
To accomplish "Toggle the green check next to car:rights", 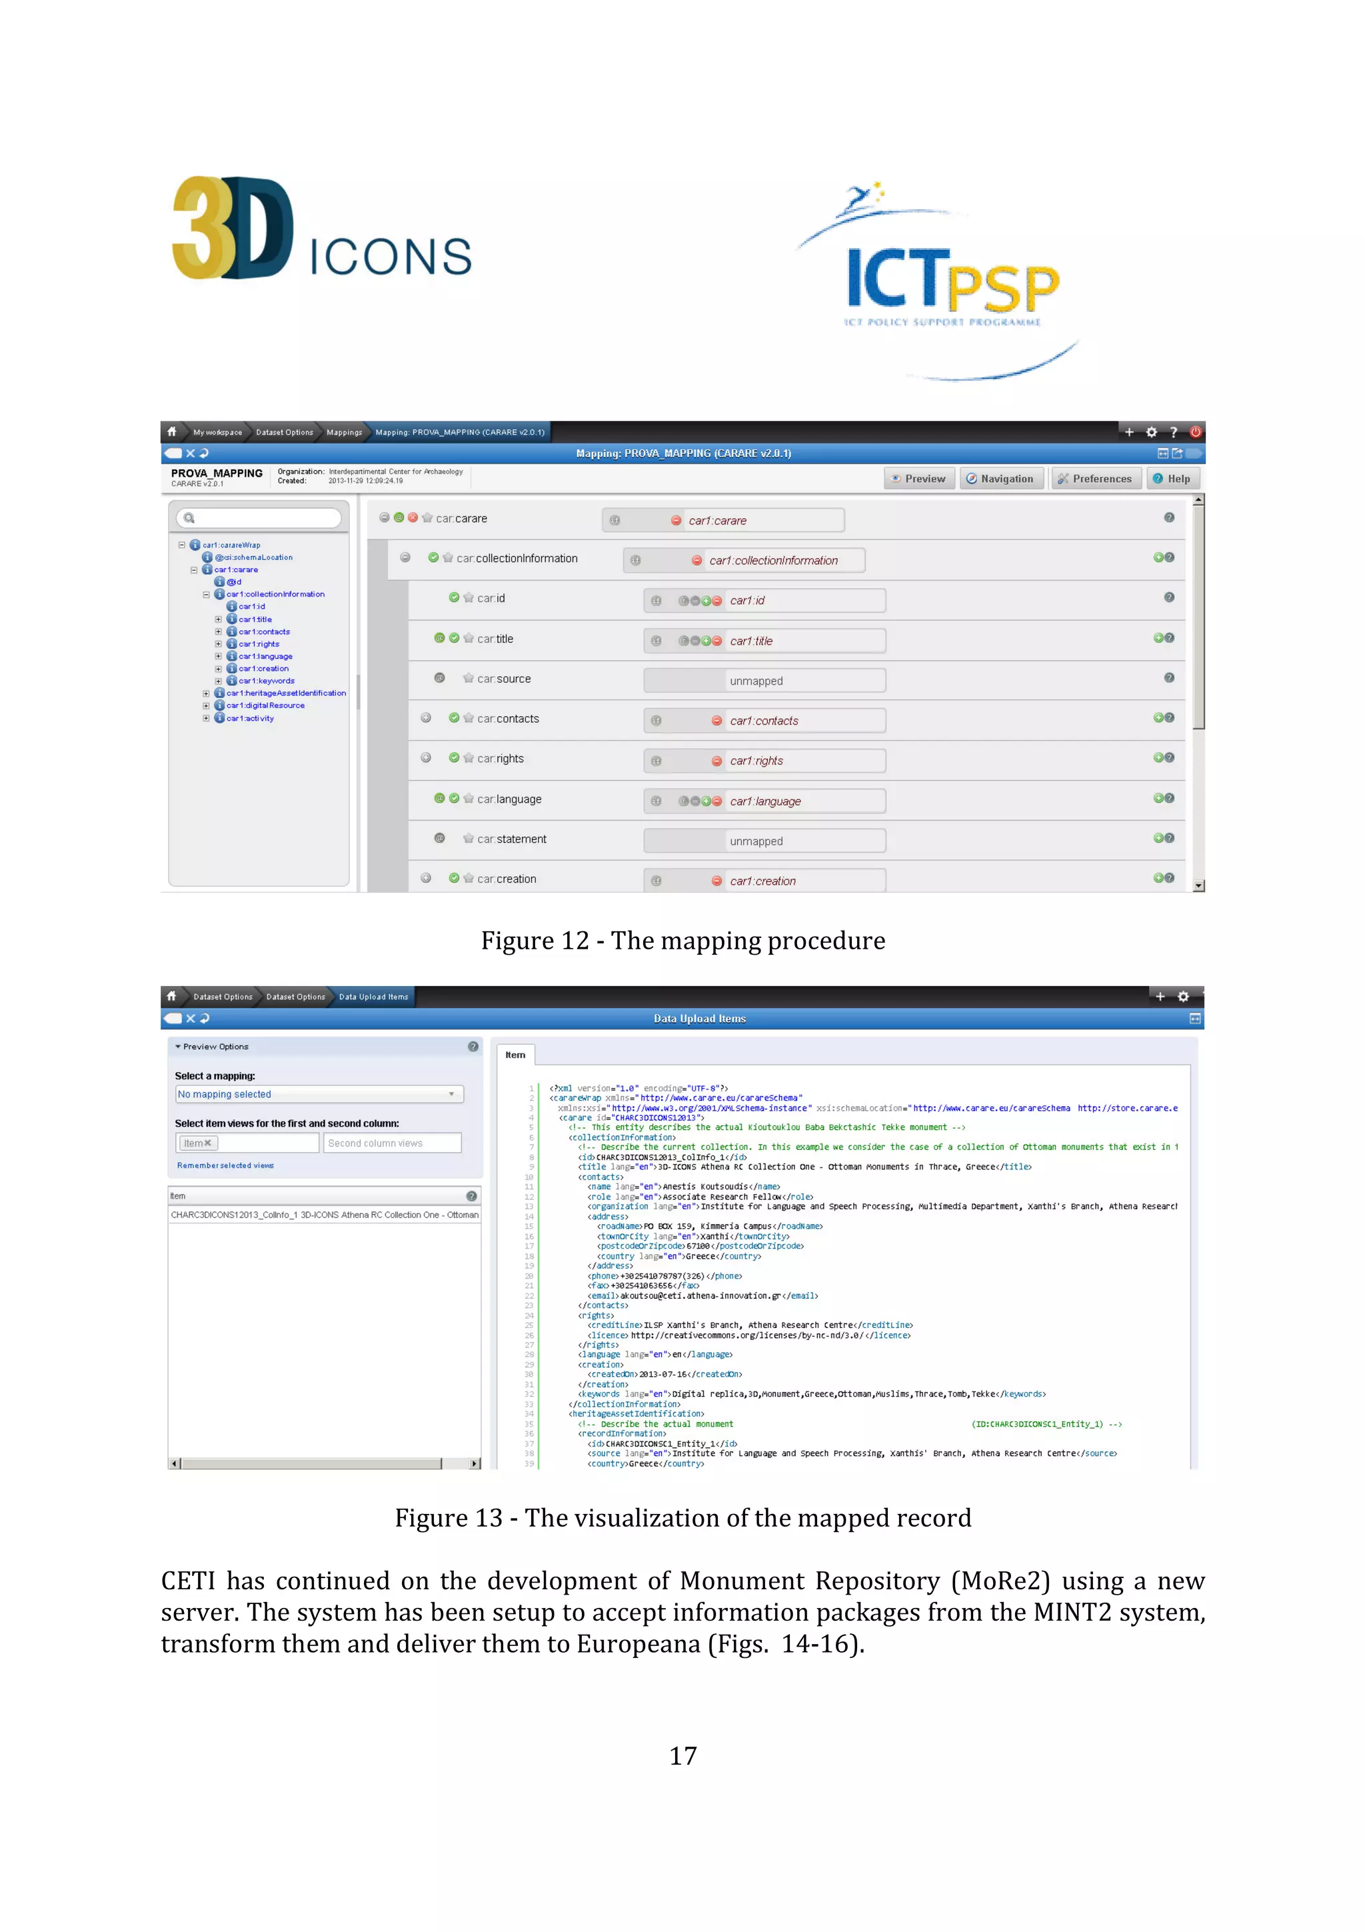I will pyautogui.click(x=454, y=757).
